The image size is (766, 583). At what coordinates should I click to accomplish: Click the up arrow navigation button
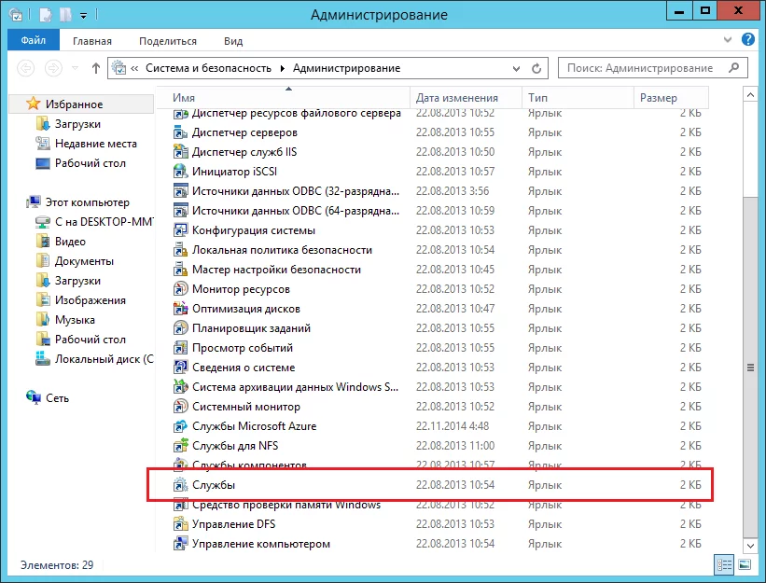96,68
